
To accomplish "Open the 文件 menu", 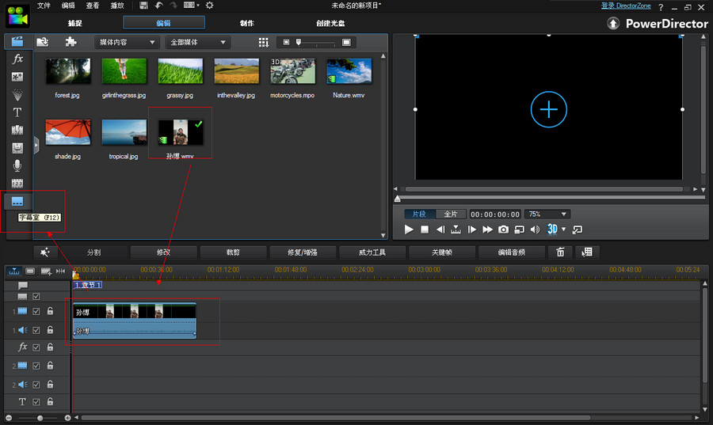I will (44, 6).
